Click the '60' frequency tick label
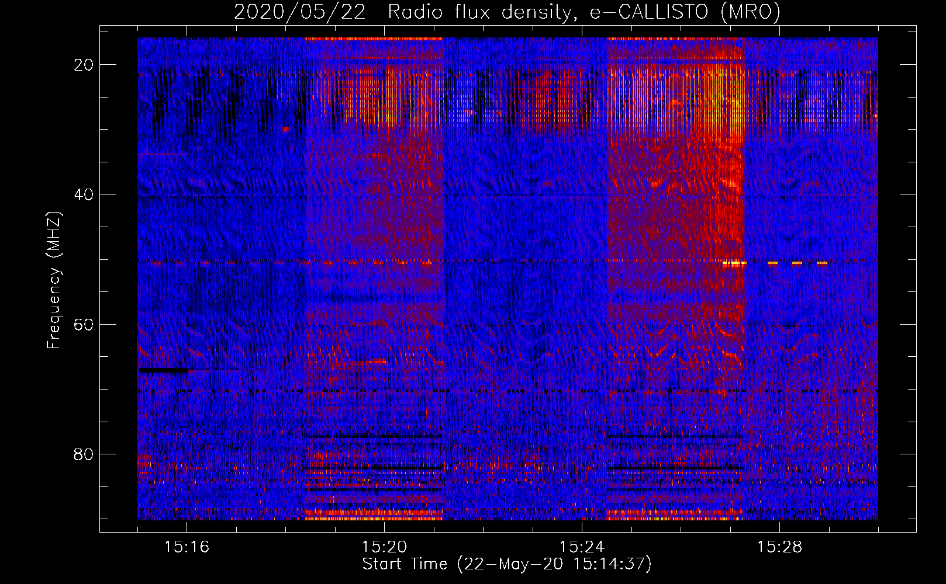 tap(84, 324)
